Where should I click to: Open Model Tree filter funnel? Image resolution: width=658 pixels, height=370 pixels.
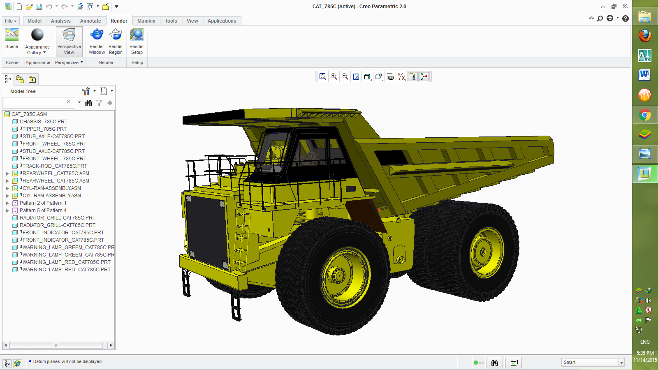(x=99, y=103)
